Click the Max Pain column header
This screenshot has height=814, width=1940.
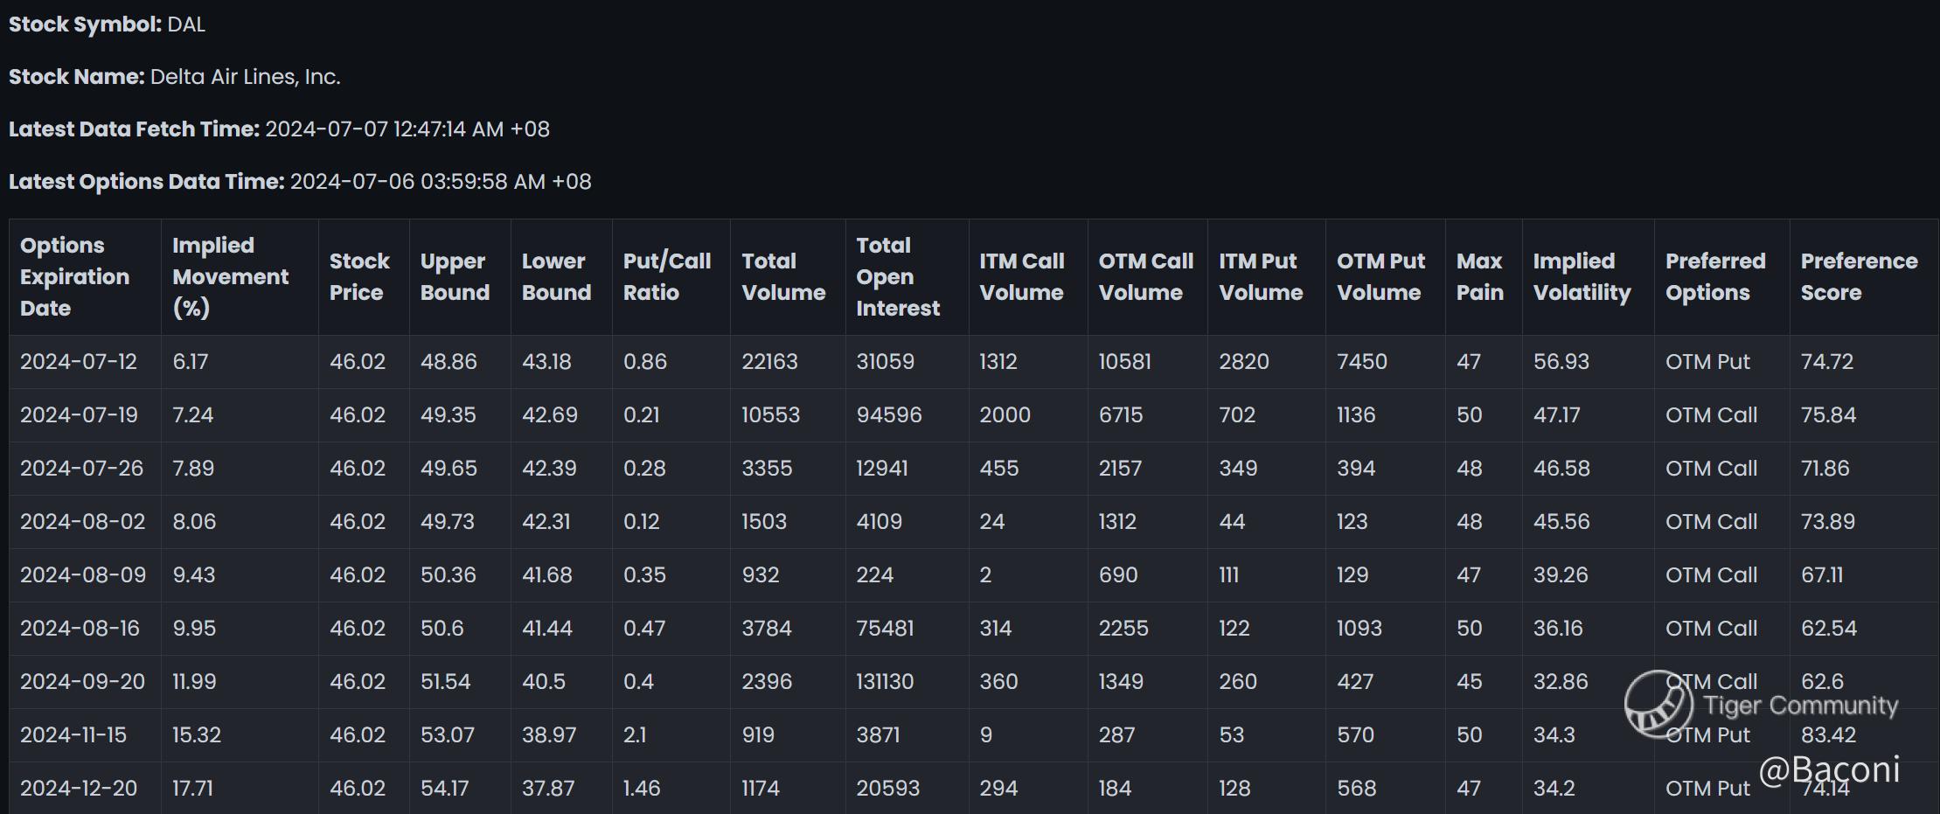pos(1484,277)
